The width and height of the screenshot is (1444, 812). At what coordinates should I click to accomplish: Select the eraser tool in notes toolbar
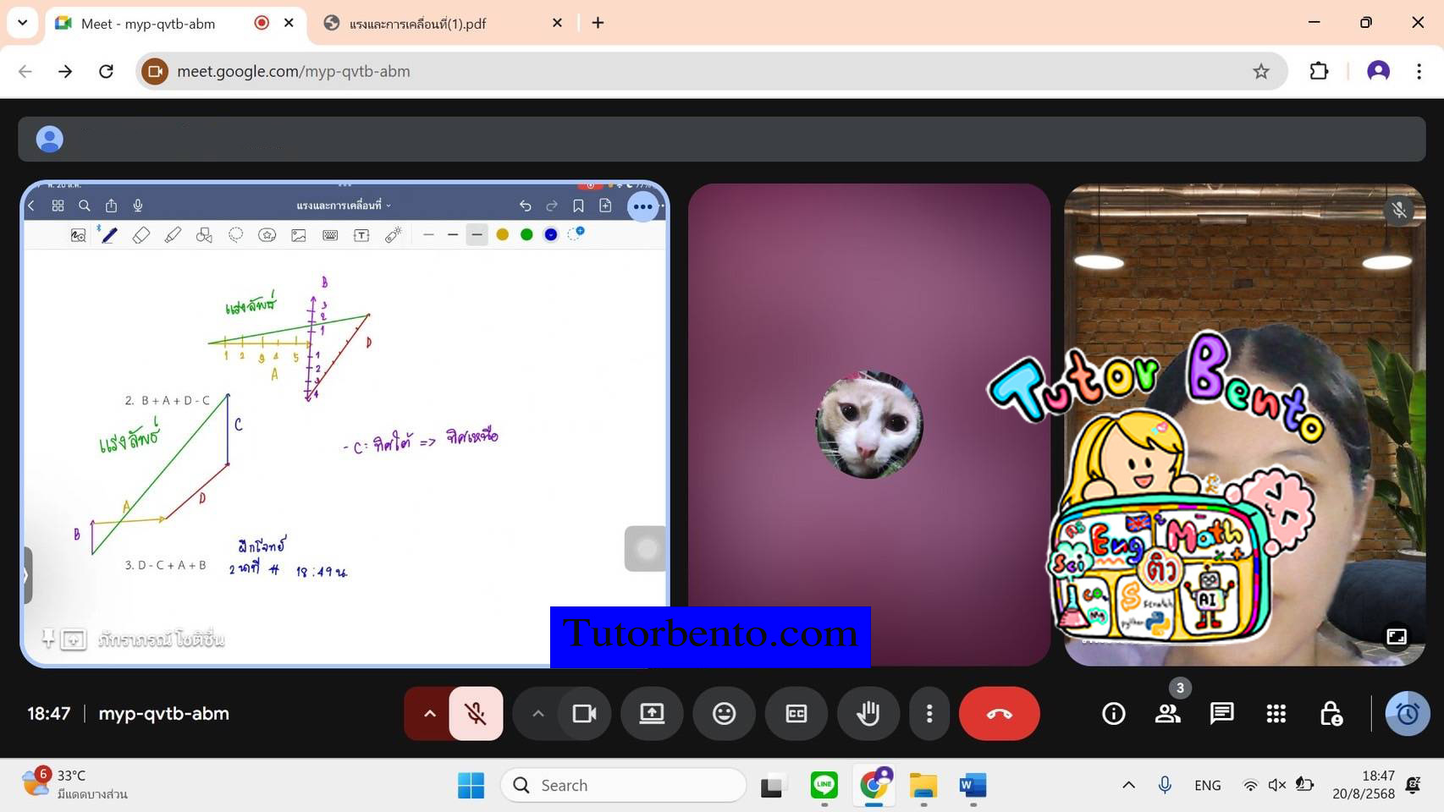(141, 235)
